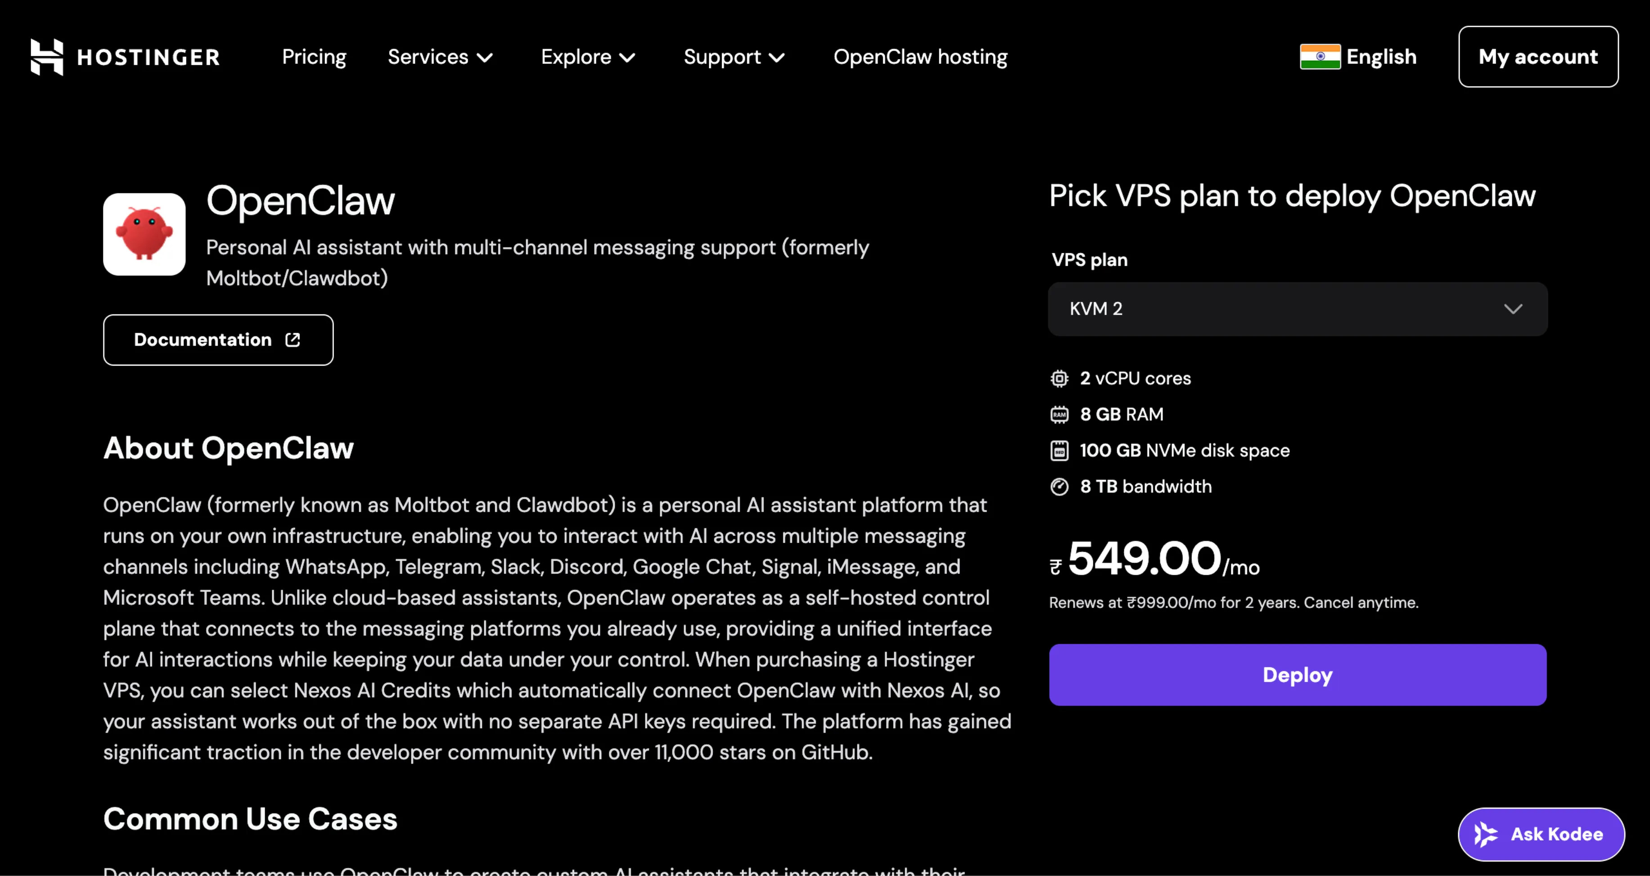Expand the Services menu

(x=440, y=57)
